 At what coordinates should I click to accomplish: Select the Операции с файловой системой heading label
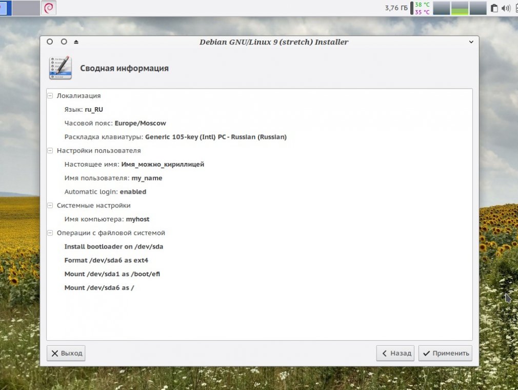point(111,233)
